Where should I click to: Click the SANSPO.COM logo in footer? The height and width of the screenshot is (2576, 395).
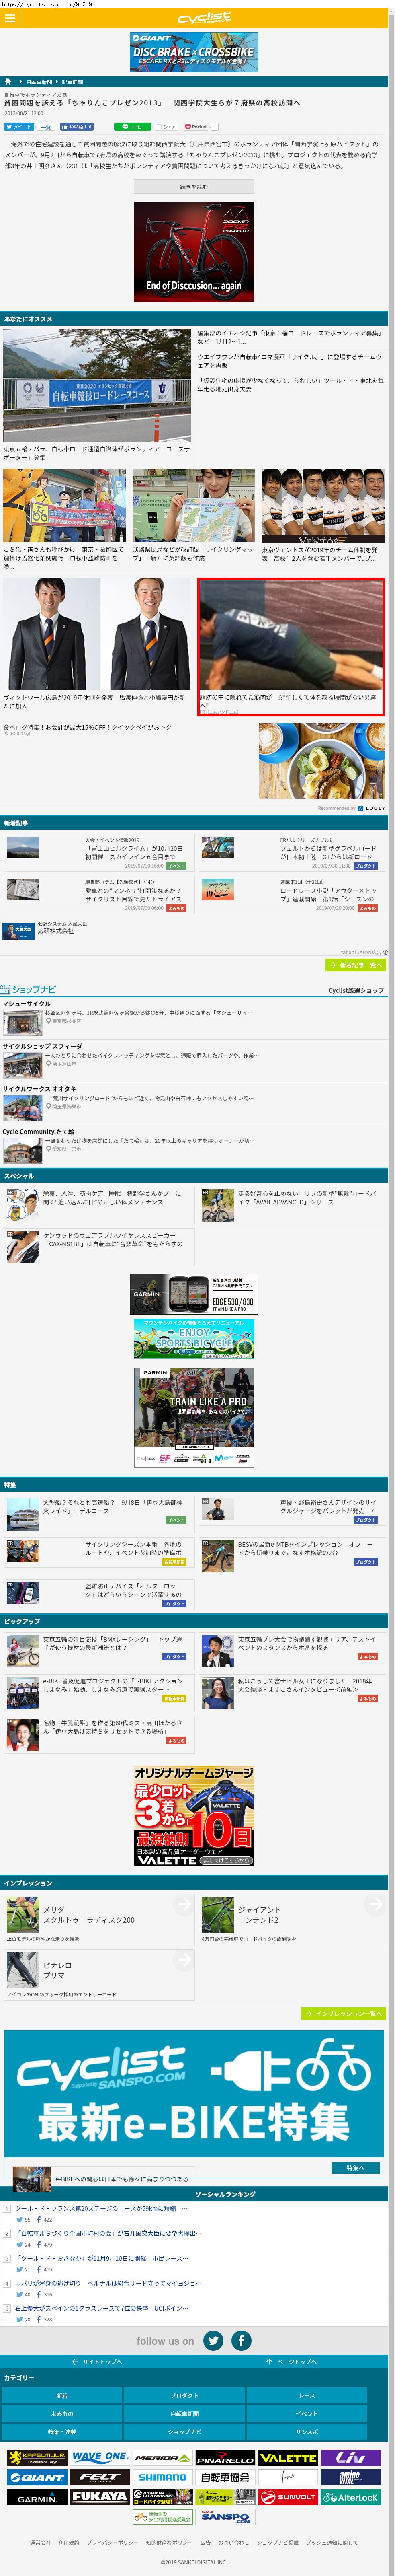[x=225, y=2517]
